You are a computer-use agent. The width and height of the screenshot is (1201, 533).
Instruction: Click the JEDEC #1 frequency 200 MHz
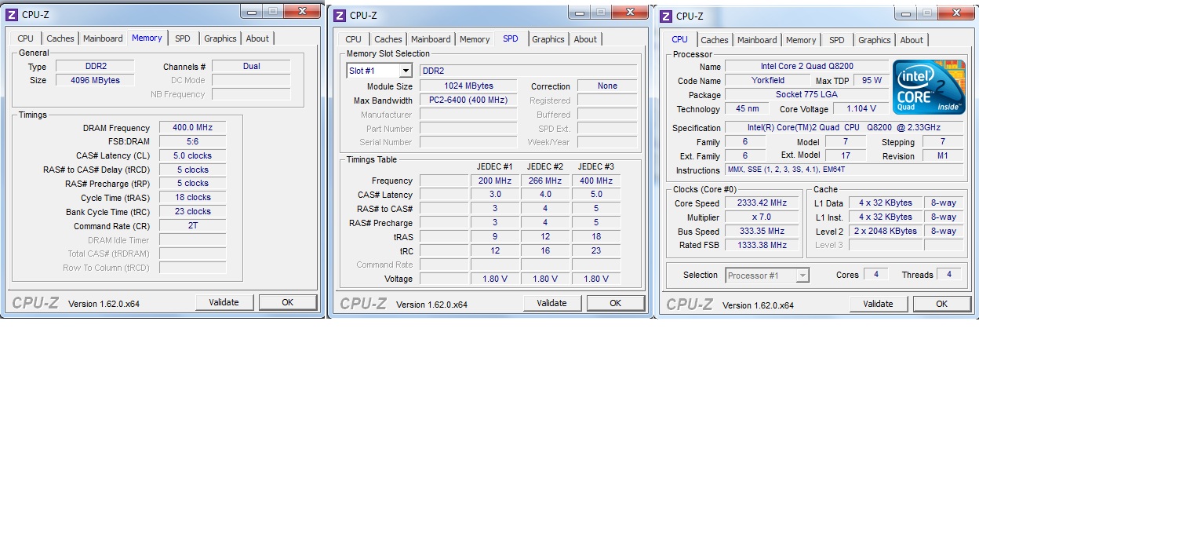(x=495, y=181)
